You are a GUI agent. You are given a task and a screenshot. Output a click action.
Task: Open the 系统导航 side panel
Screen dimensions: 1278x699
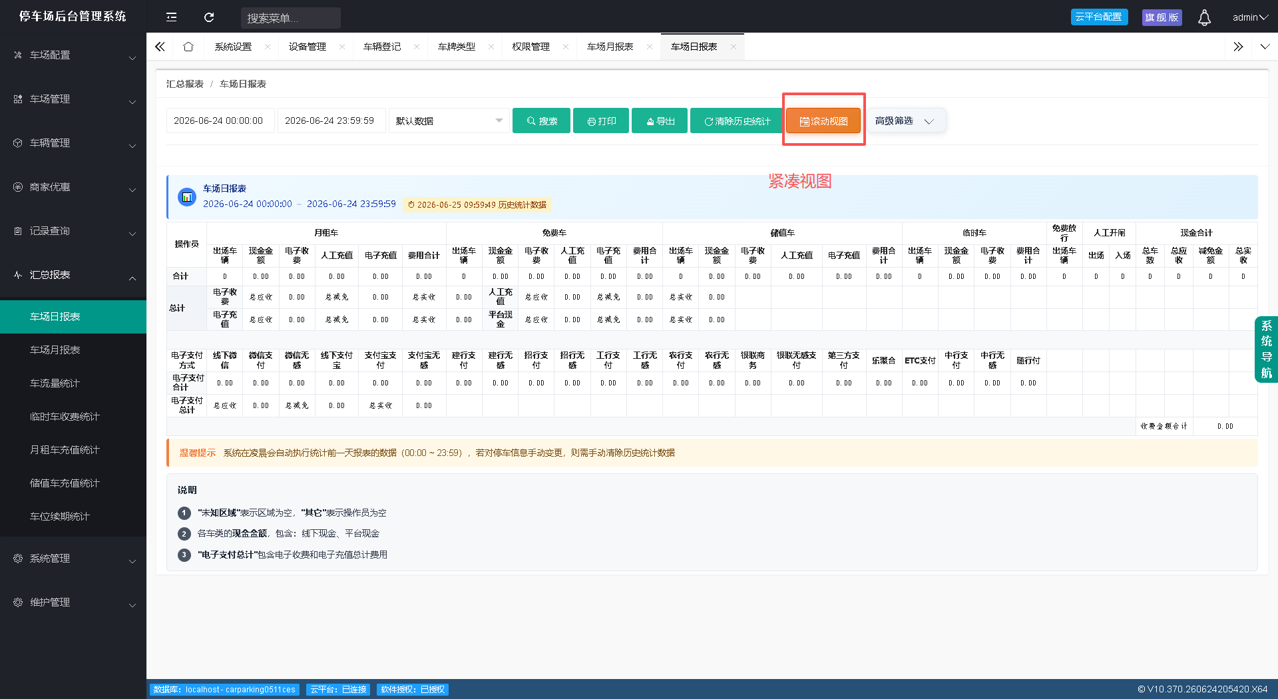click(x=1266, y=349)
